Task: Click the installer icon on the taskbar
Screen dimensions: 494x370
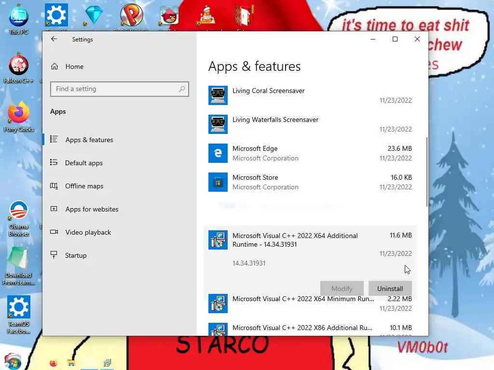Action: 107,363
